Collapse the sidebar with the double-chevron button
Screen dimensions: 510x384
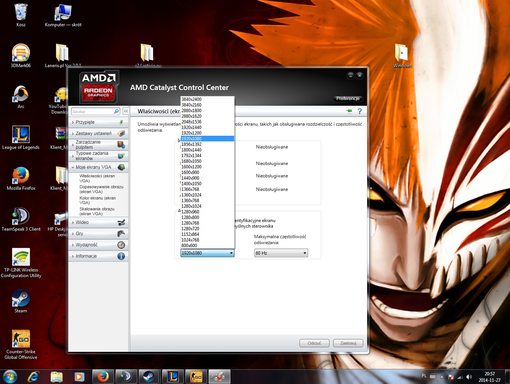click(x=126, y=111)
